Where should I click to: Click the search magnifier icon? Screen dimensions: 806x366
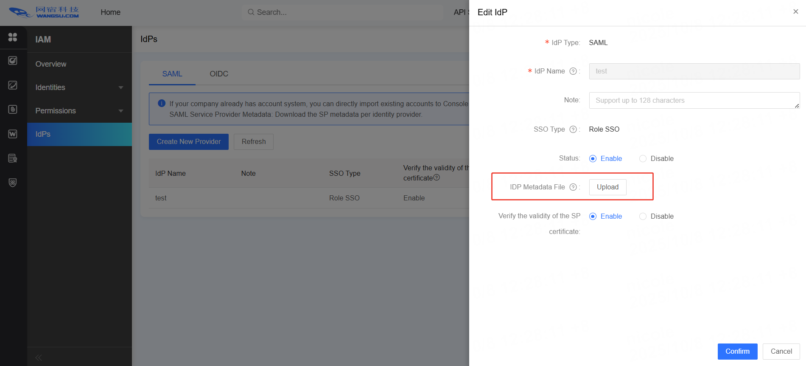pyautogui.click(x=251, y=12)
